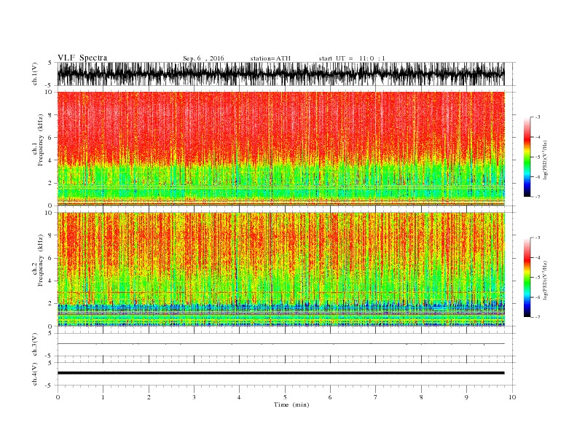Screen dimensions: 577x446
Task: Click the "ch.1(V)" waveform axis label
Action: tap(35, 74)
